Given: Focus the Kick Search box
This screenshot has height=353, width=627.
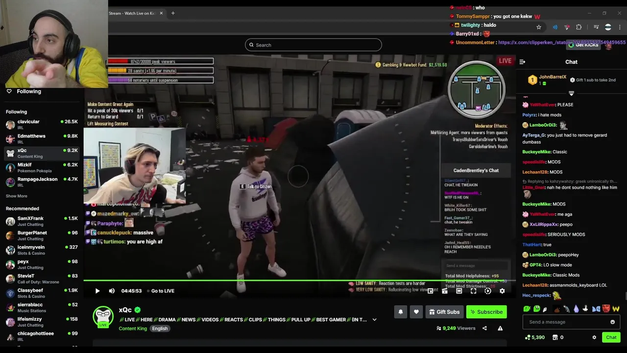Looking at the screenshot, I should (313, 45).
